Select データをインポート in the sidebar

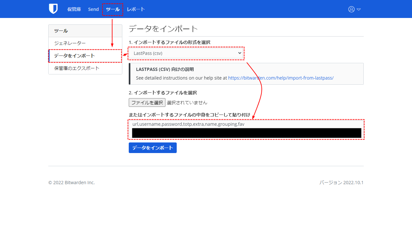point(85,56)
